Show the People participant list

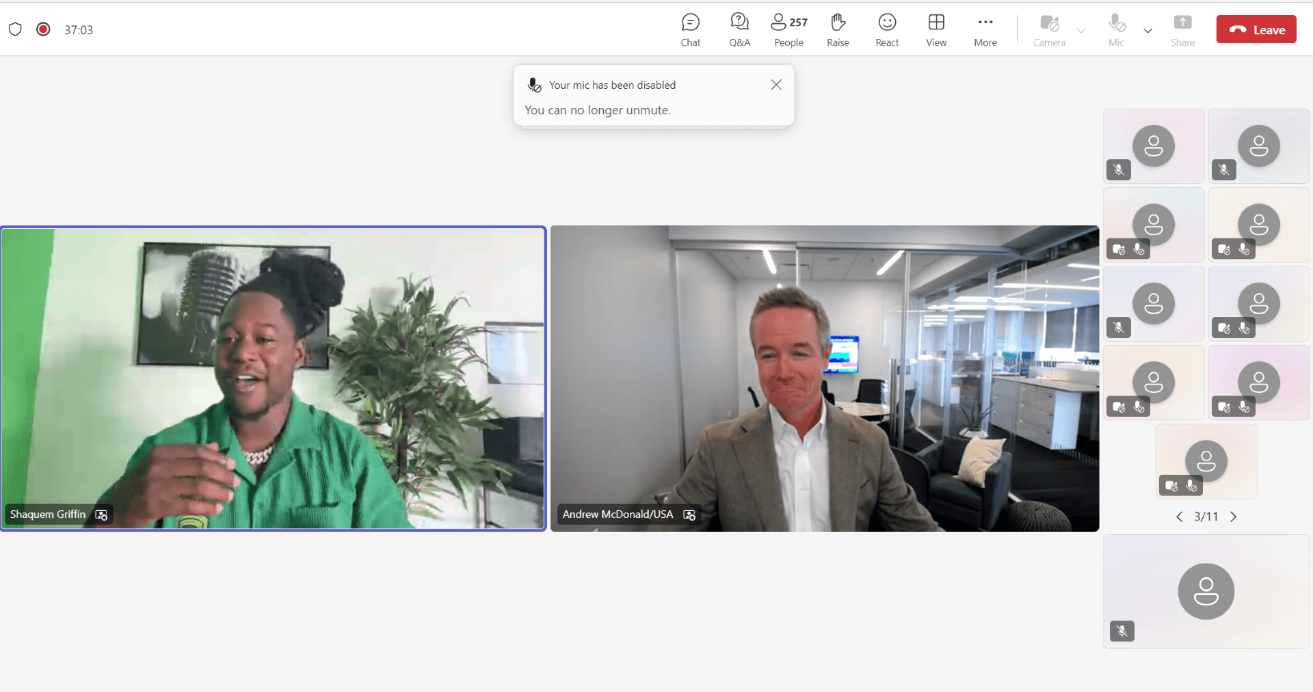(x=788, y=30)
